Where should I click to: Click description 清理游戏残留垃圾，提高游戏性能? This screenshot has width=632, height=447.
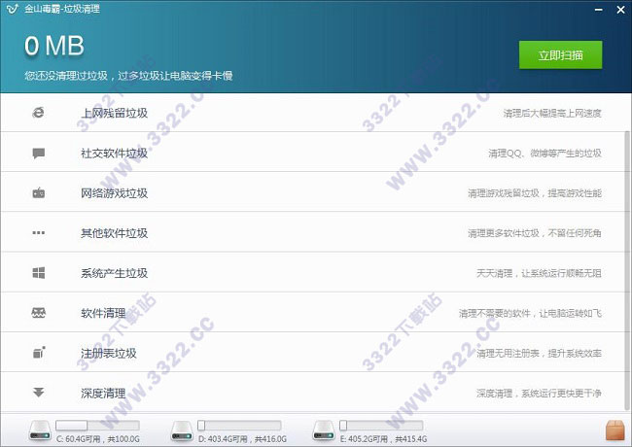click(x=535, y=193)
